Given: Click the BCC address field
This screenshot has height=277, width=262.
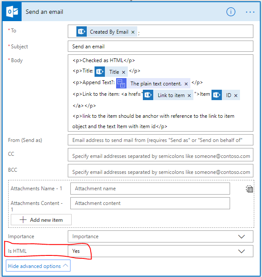Looking at the screenshot, I should [x=161, y=171].
